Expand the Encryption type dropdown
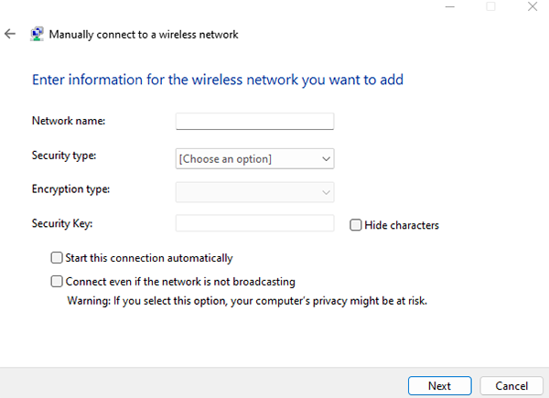This screenshot has width=549, height=398. tap(254, 192)
